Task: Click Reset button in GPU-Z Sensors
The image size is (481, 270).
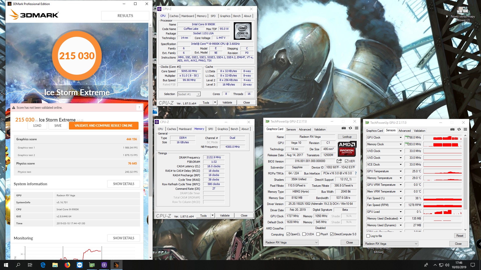Action: pos(460,236)
